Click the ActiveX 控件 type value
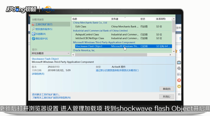This screenshot has width=210, height=116. tap(119, 67)
